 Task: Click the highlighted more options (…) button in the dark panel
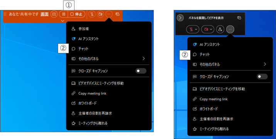pyautogui.click(x=230, y=29)
